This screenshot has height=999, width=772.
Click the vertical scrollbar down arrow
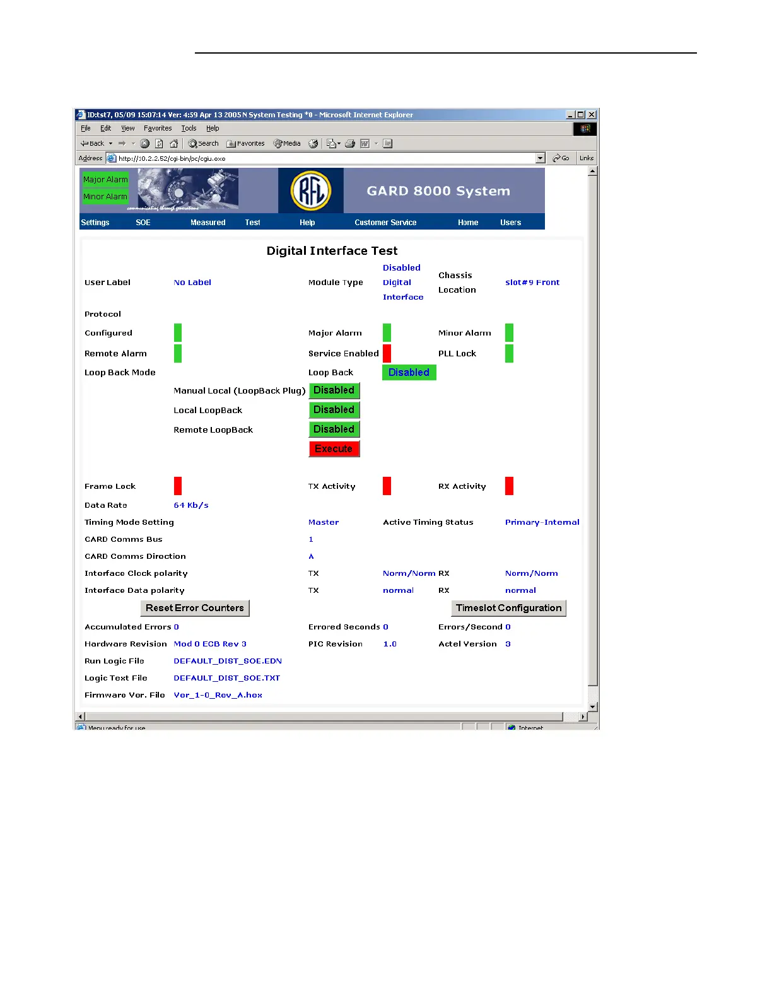point(593,707)
